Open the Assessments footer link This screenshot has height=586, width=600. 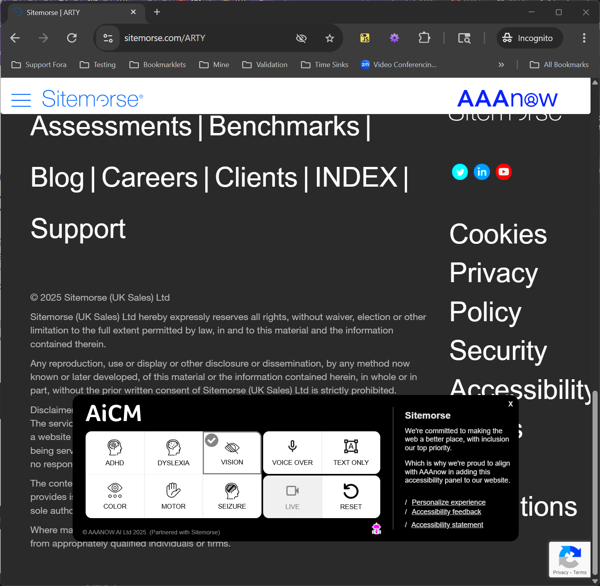point(111,126)
